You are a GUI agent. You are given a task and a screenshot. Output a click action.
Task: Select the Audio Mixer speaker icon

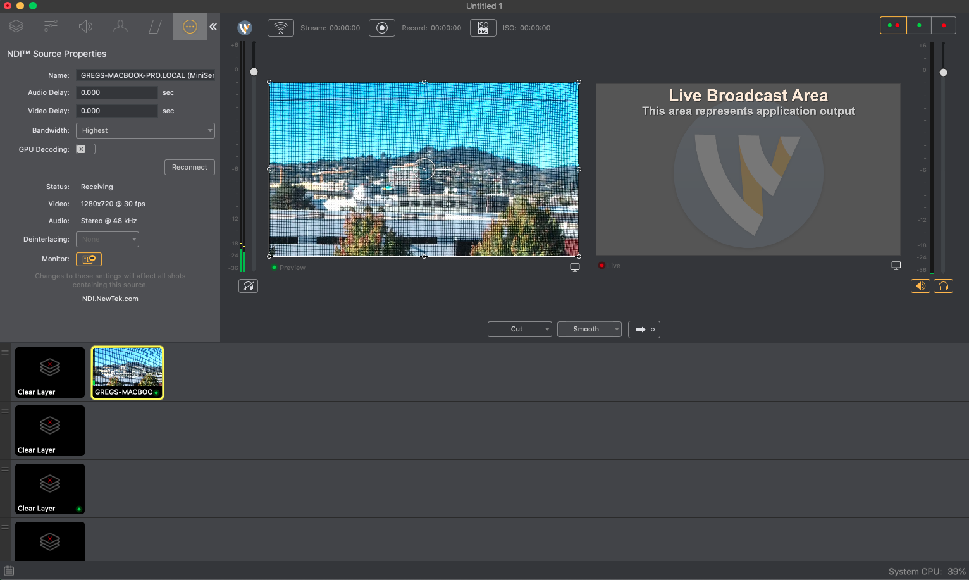(x=85, y=27)
